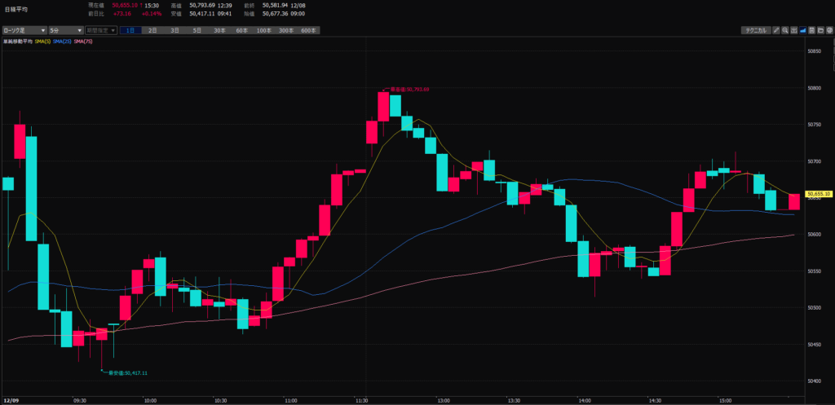Open the 期間指定 period dropdown
Viewport: 835px width, 405px height.
(101, 30)
